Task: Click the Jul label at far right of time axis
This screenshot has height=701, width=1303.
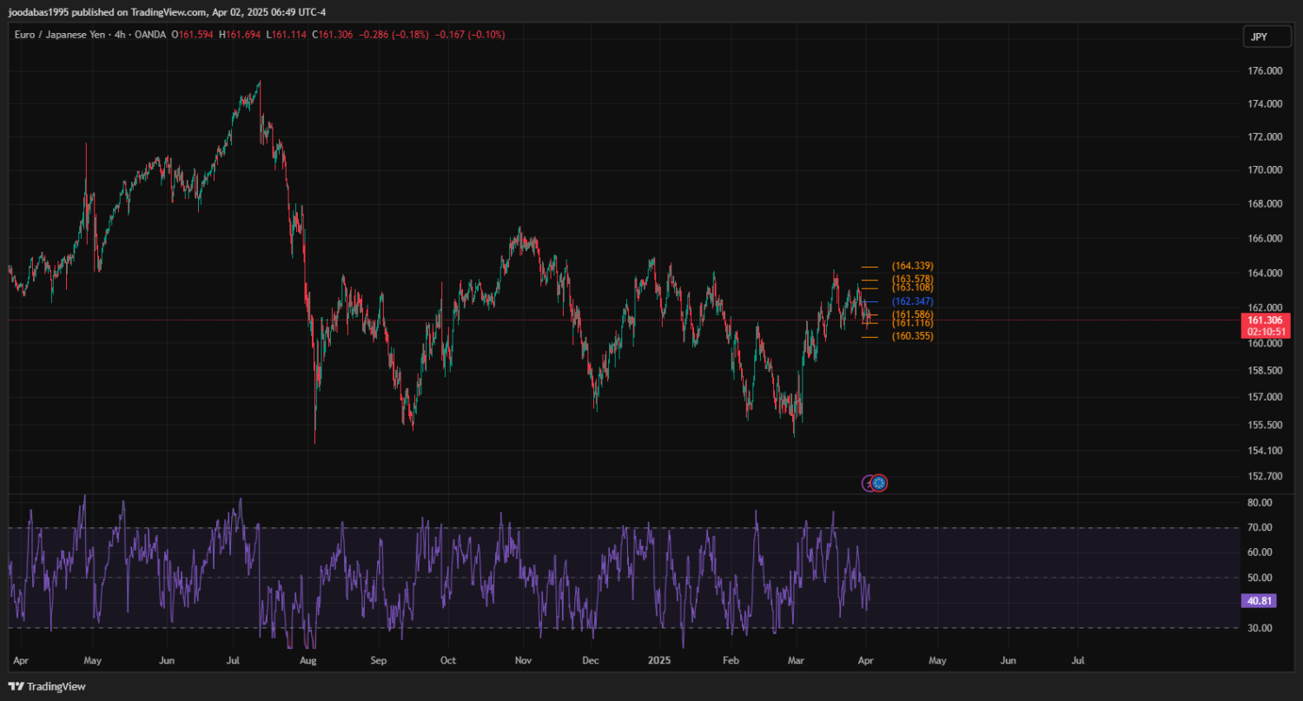Action: tap(1078, 660)
